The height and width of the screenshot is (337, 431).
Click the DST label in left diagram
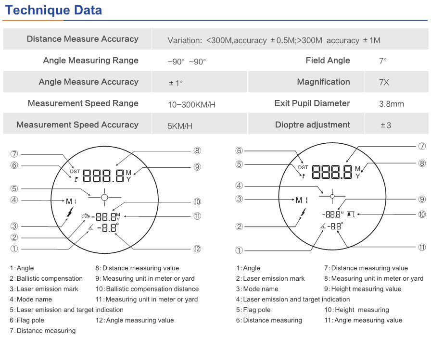pyautogui.click(x=75, y=171)
